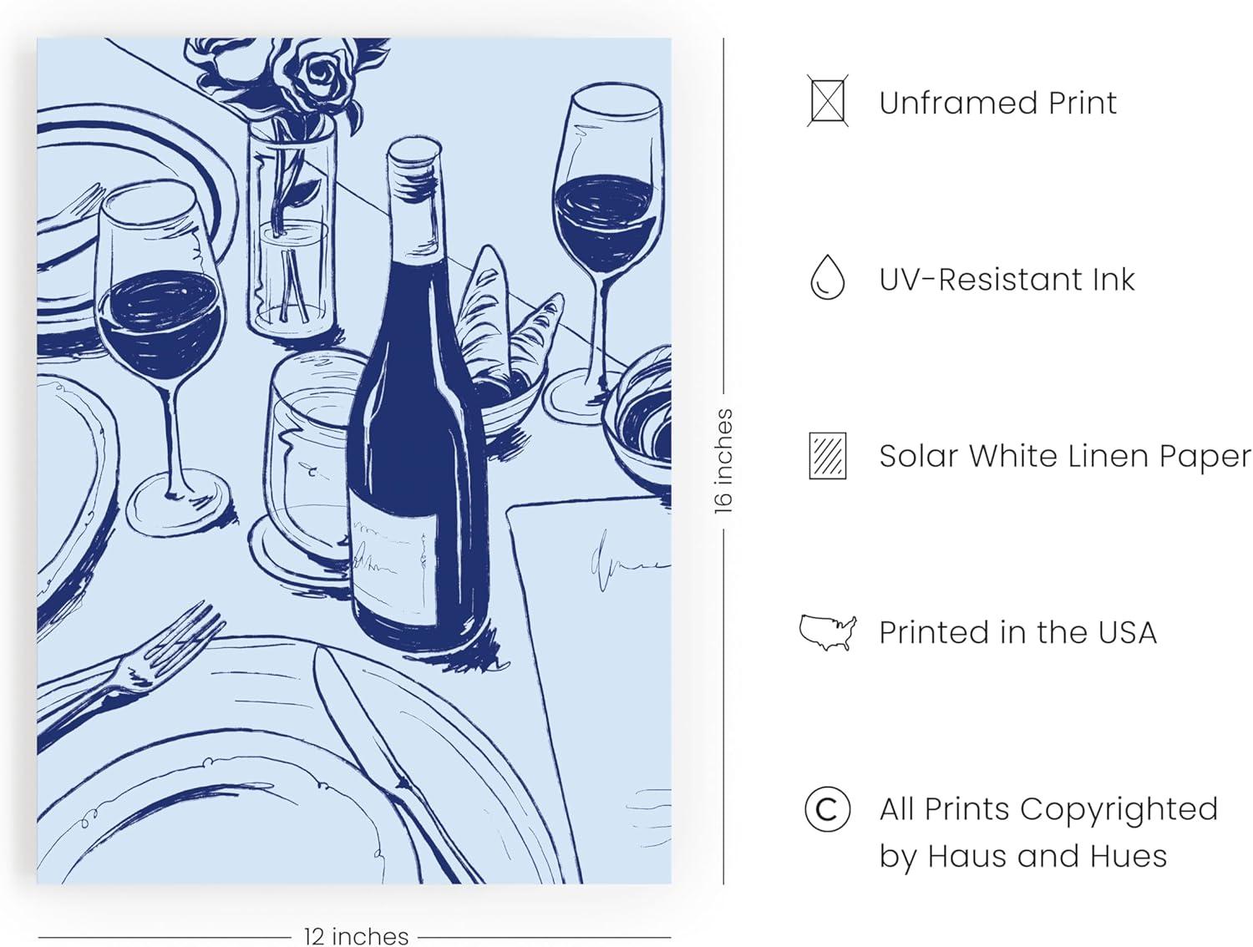Image resolution: width=1253 pixels, height=947 pixels.
Task: Click the Solar White Linen Paper label
Action: pos(1065,456)
